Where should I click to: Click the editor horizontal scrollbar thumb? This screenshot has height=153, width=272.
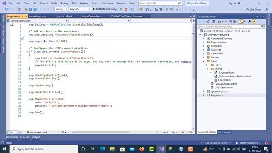(102, 132)
